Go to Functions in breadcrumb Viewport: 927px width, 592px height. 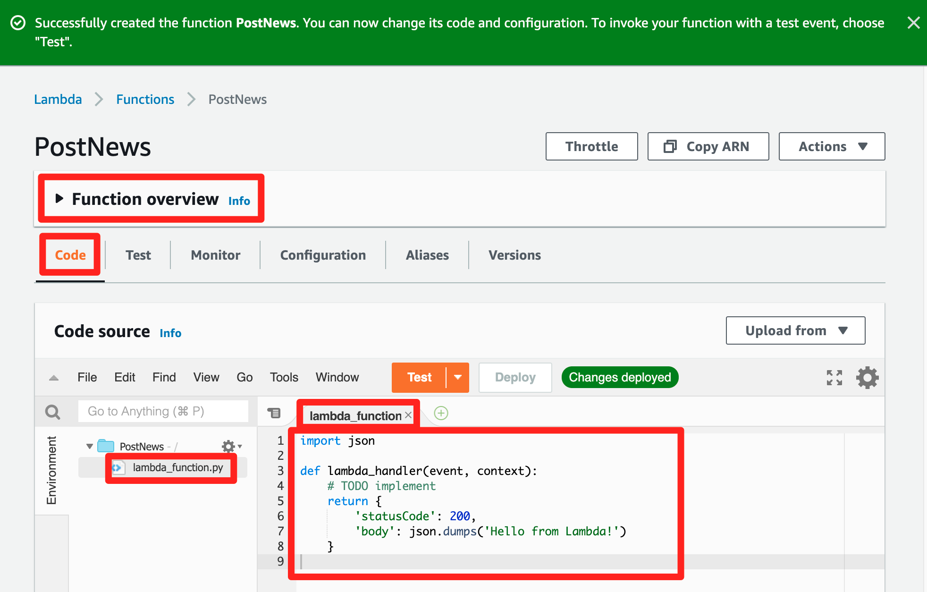click(145, 99)
